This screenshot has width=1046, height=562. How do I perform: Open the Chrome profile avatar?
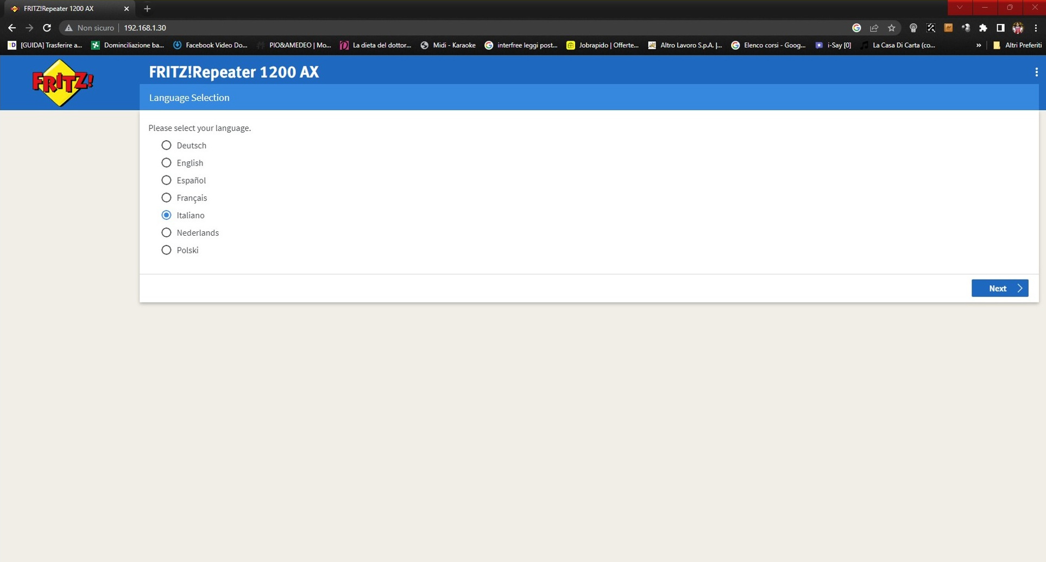coord(1018,28)
